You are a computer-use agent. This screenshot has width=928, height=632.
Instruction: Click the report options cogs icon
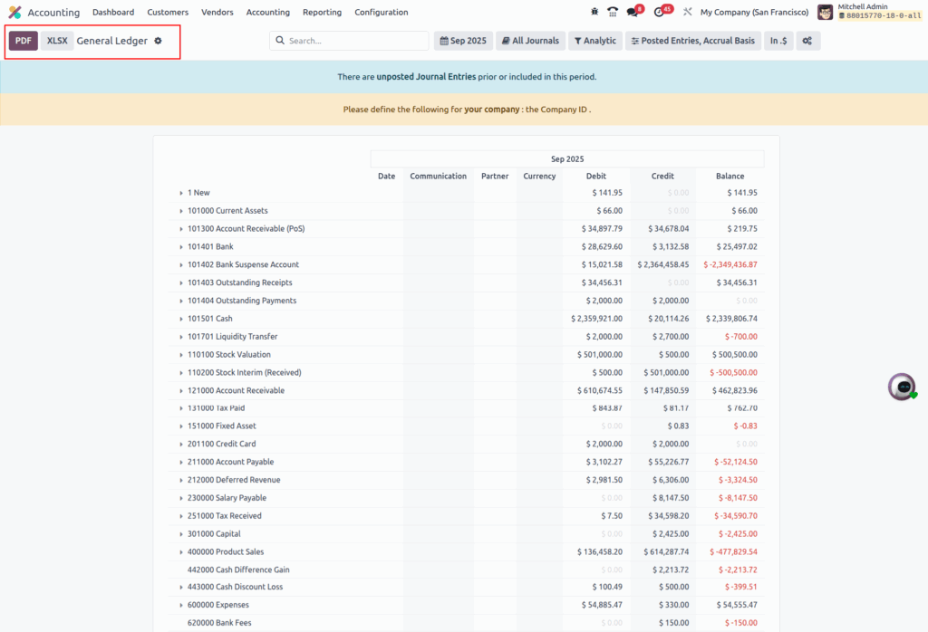pos(807,41)
